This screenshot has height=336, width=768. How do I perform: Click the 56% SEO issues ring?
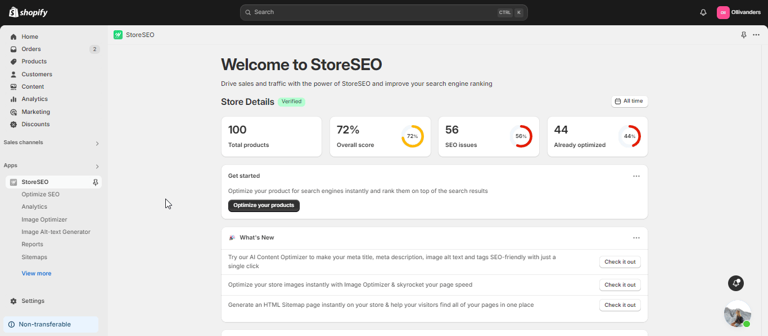521,136
